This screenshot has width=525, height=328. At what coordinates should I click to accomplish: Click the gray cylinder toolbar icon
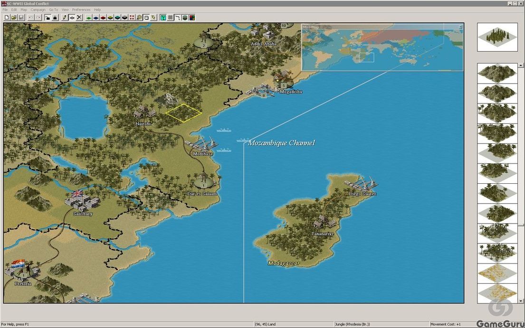(x=185, y=18)
